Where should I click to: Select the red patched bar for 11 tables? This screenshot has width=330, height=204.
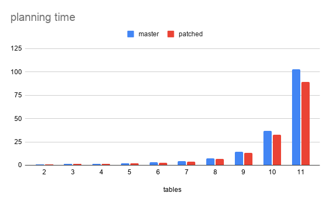click(305, 124)
